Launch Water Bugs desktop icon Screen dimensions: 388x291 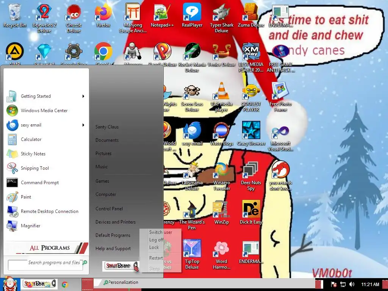tap(221, 133)
